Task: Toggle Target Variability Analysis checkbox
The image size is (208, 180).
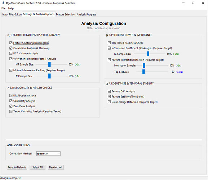Action: 11,111
